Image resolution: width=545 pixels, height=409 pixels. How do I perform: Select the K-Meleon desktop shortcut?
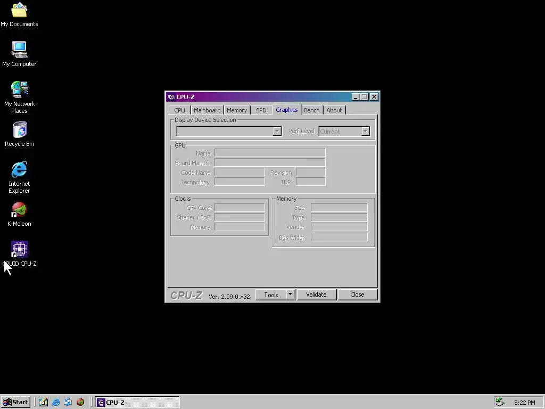click(x=19, y=214)
